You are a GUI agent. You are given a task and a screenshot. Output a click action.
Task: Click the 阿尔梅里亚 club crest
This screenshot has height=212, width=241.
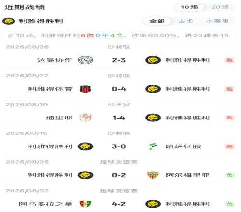(153, 175)
